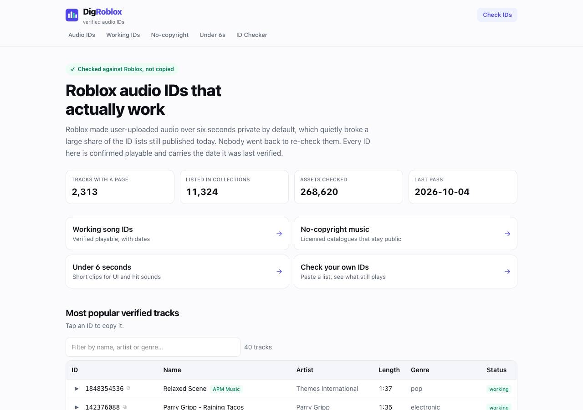Image resolution: width=583 pixels, height=410 pixels.
Task: Click the arrow on Under 6 seconds card
Action: coord(279,272)
